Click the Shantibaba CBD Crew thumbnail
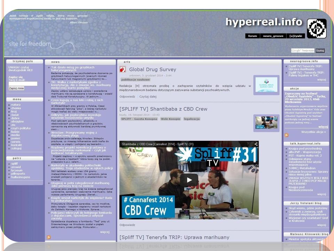 point(266,123)
